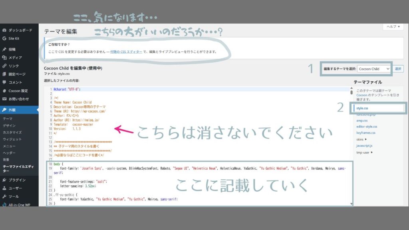Open the 固定ページ menu label
This screenshot has height=230, width=409.
pos(17,74)
